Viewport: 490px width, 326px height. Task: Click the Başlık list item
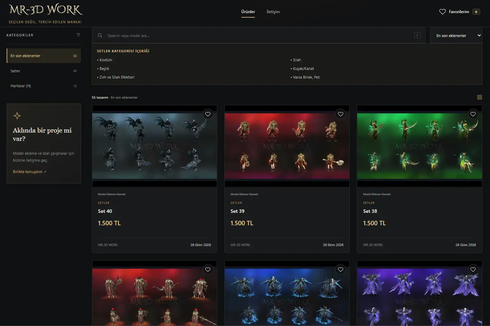tap(103, 69)
